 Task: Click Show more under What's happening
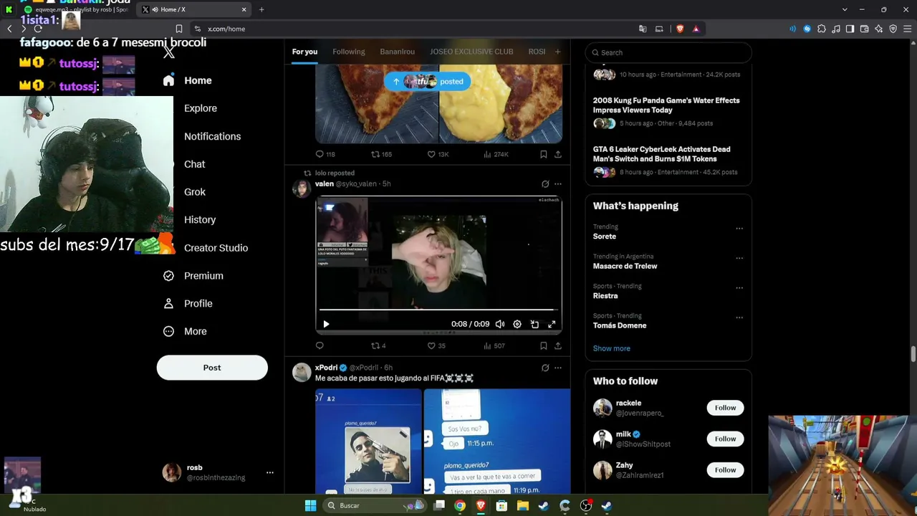coord(611,348)
